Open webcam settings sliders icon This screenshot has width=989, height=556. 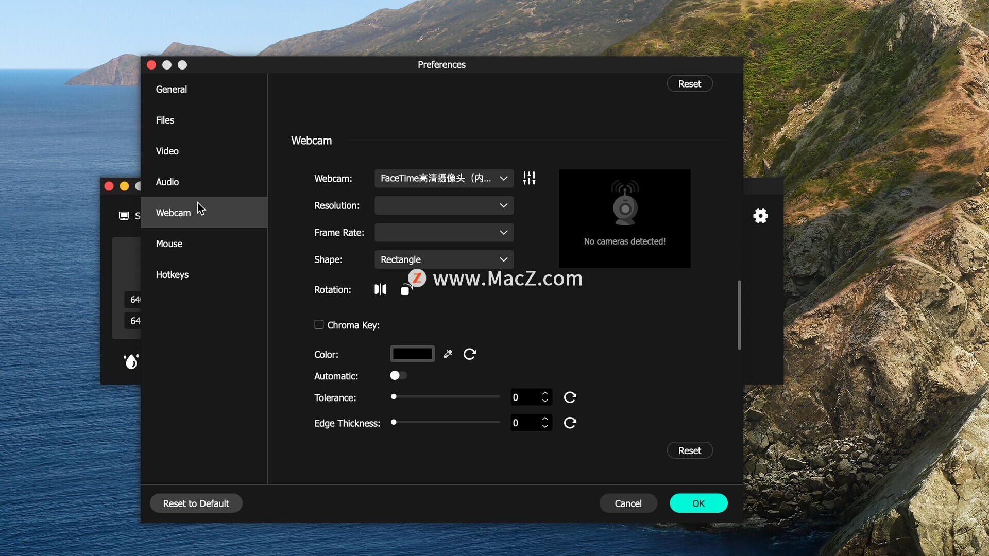pyautogui.click(x=529, y=178)
